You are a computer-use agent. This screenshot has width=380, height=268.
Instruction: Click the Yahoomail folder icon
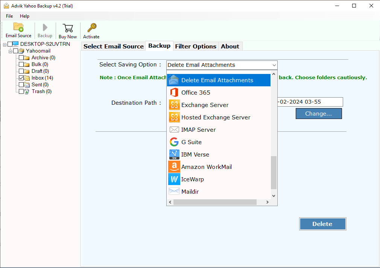click(x=21, y=51)
